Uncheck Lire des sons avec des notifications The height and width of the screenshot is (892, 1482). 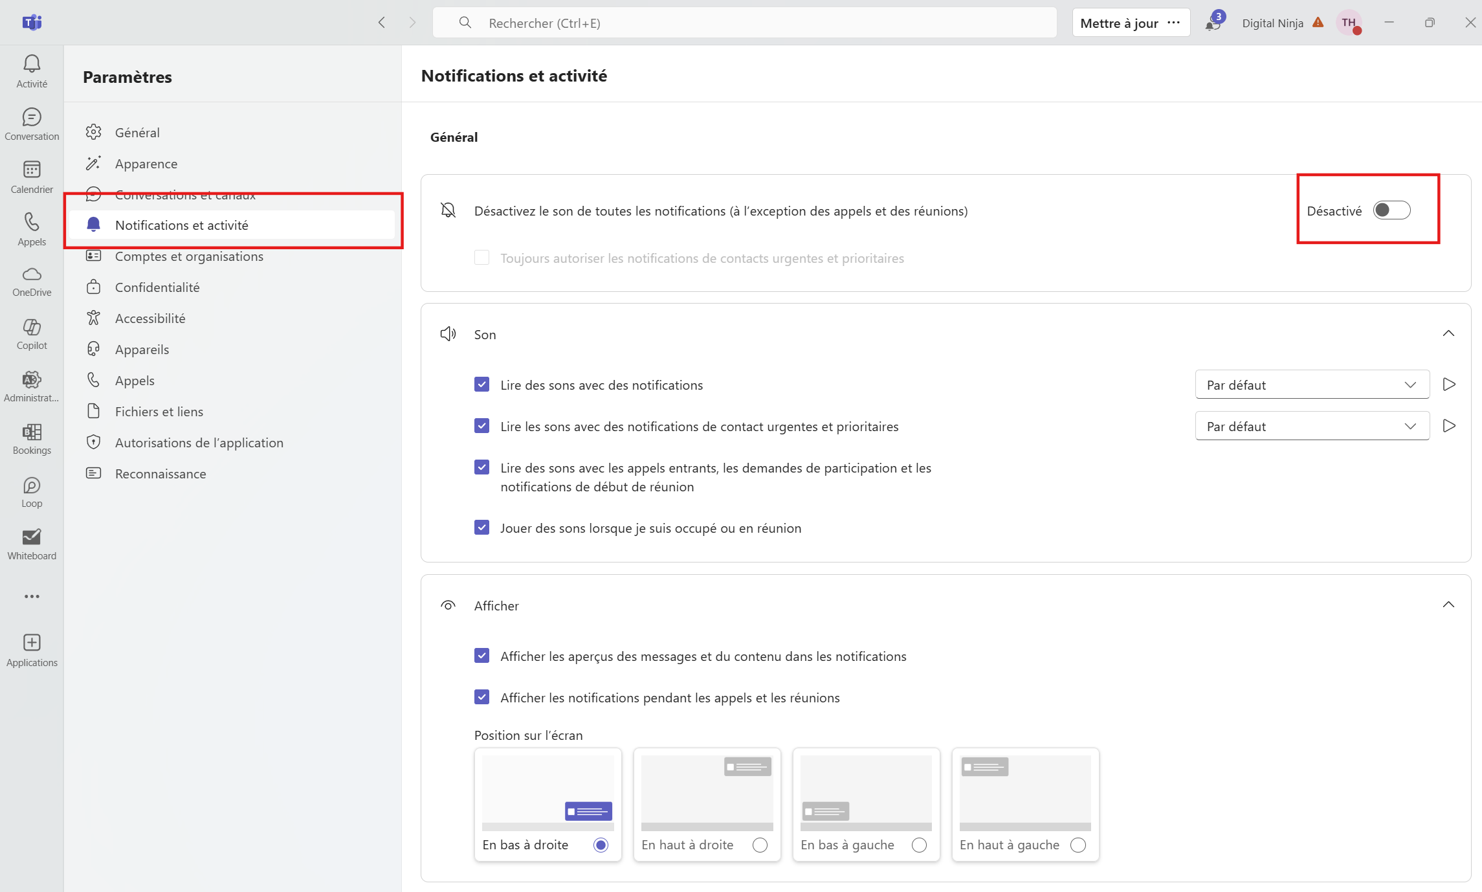[x=481, y=385]
